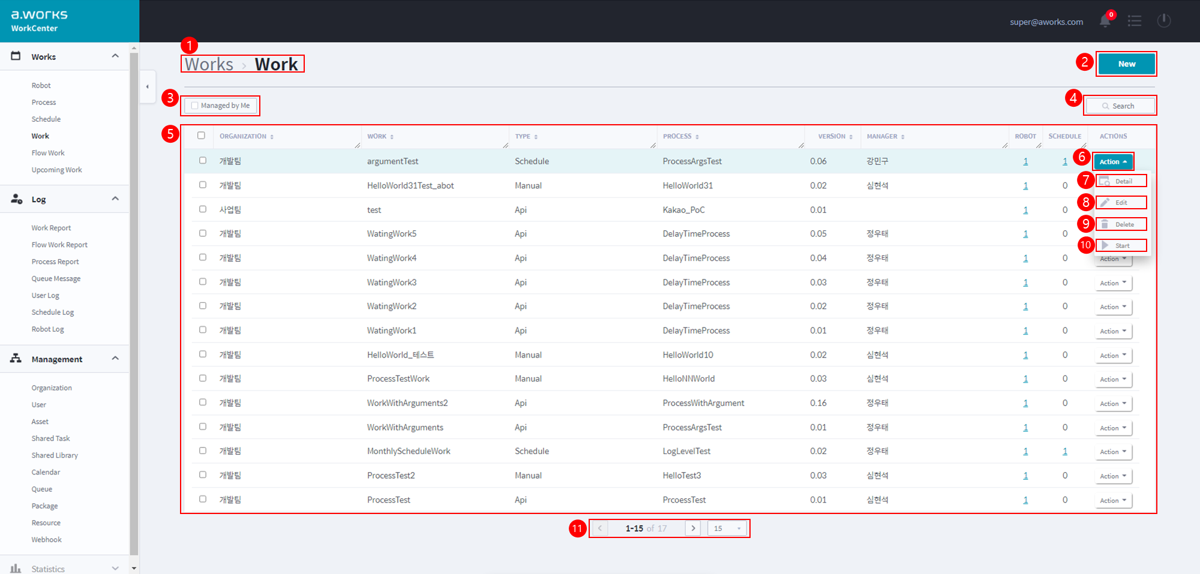The height and width of the screenshot is (574, 1200).
Task: Enable Managed by Me checkbox
Action: (x=194, y=106)
